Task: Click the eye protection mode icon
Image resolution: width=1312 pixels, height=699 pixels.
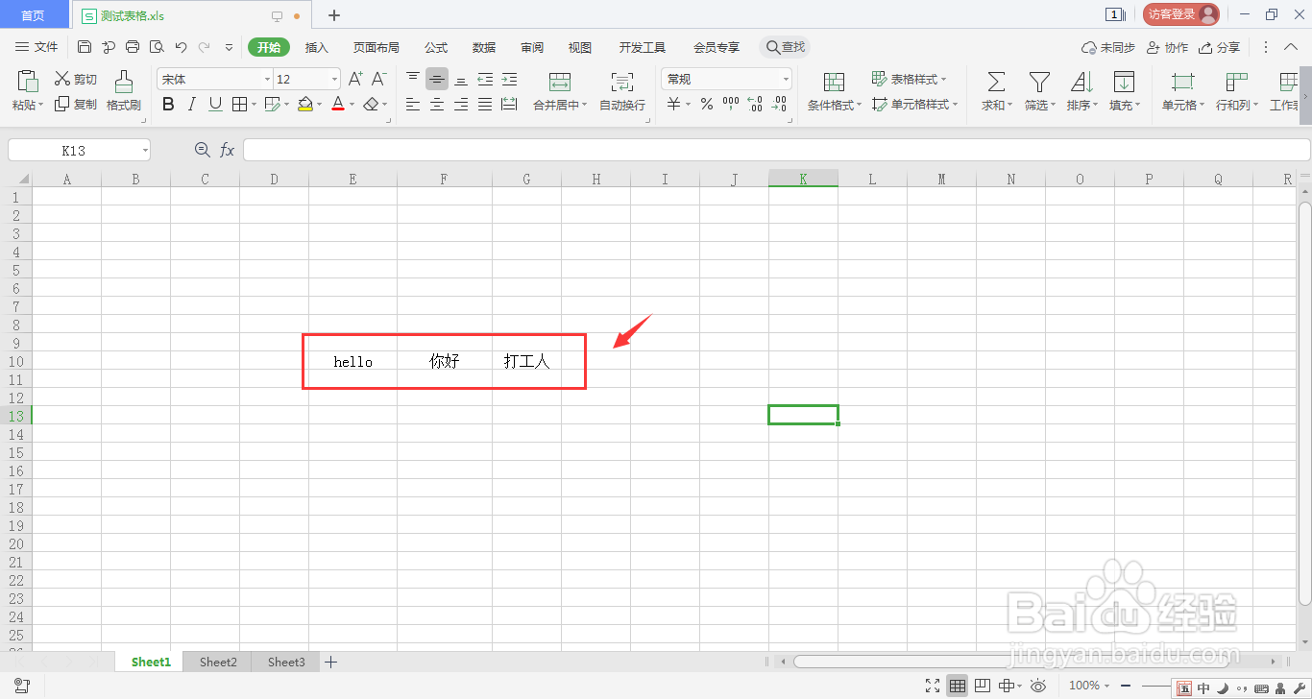Action: (1038, 686)
